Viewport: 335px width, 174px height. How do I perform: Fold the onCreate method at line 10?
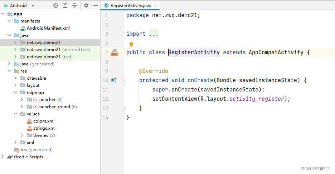click(124, 80)
